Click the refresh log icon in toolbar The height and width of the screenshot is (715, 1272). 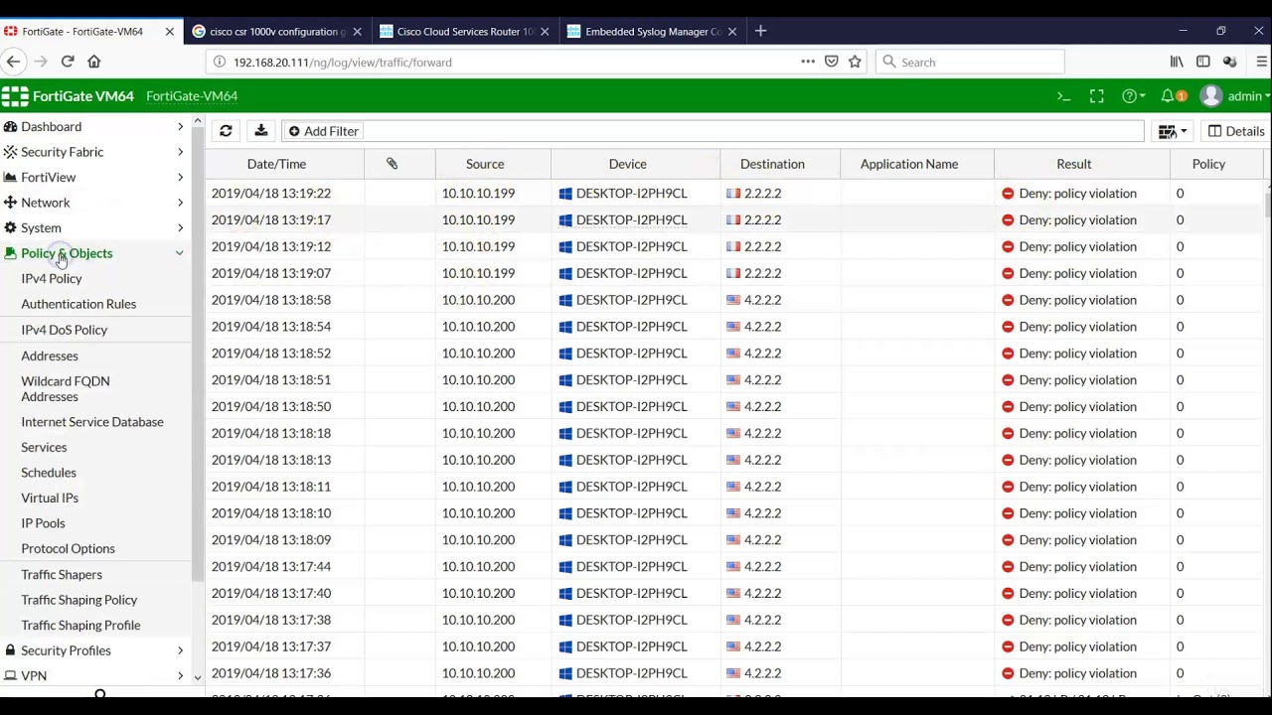click(226, 131)
